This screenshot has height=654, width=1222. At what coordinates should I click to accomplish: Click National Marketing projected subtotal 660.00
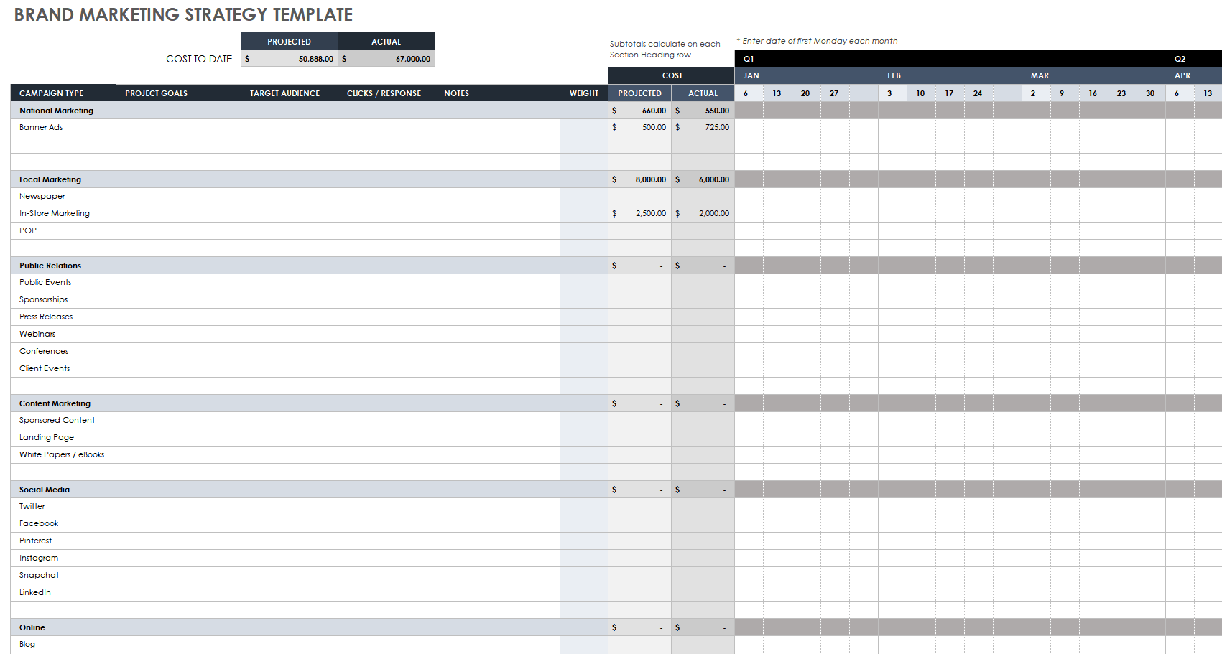639,111
